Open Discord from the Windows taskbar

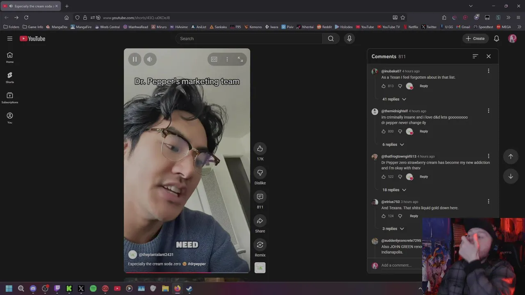click(x=33, y=288)
